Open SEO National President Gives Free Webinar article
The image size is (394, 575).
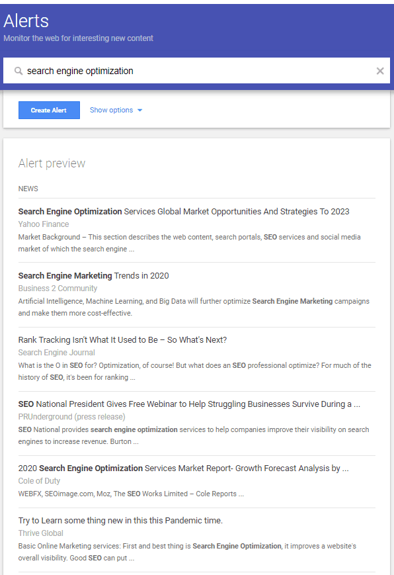click(x=189, y=404)
